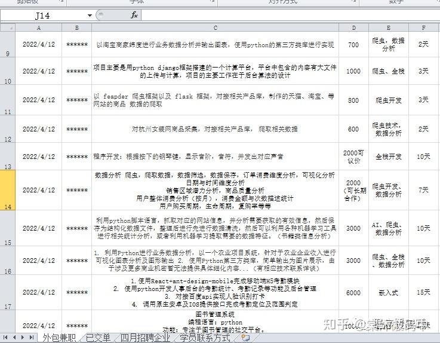
Task: Click the feapder 爬虫框架 description cell
Action: pos(216,100)
